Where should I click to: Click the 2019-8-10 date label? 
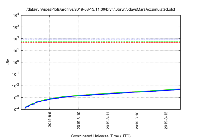79,120
